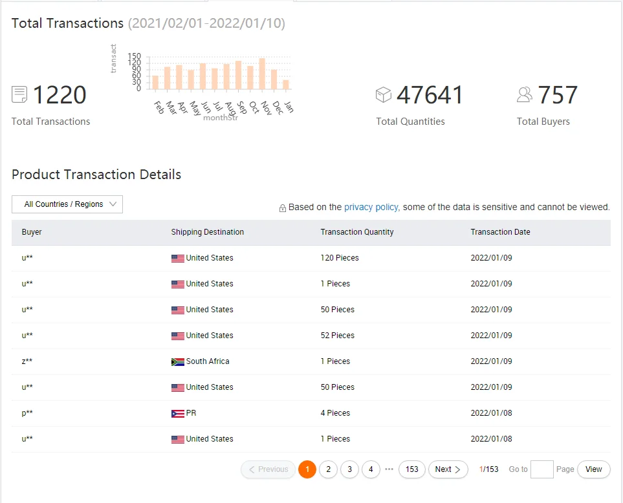Click the Go to page input field
Screen dimensions: 623x503
(x=542, y=469)
